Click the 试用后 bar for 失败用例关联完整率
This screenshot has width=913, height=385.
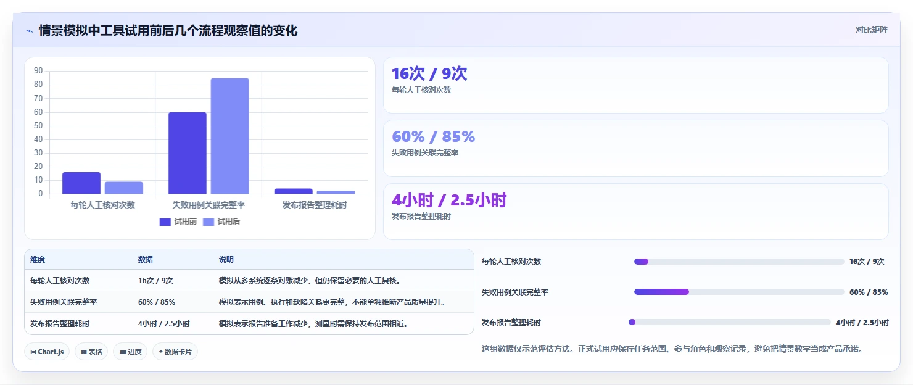230,136
